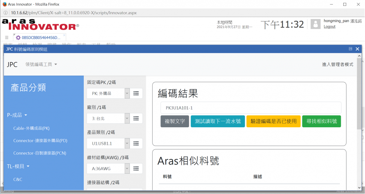
Task: Click the 產品類別 /2碼 label
Action: 101,132
